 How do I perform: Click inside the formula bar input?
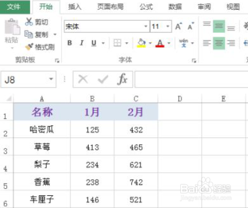[191, 79]
